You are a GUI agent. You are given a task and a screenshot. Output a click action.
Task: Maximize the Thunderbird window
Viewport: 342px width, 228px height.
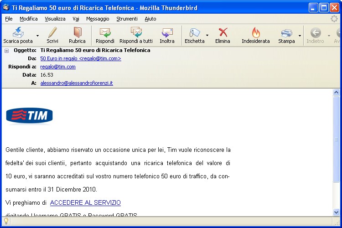[x=324, y=8]
